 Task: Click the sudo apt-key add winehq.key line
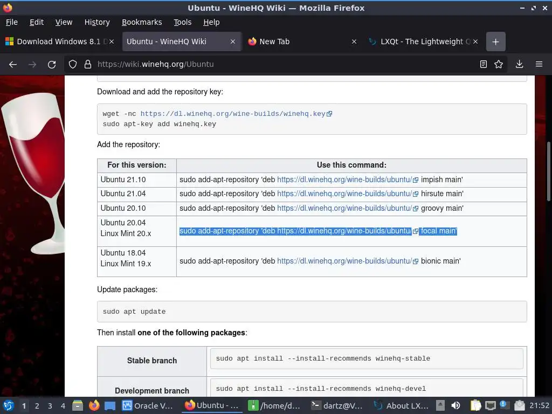point(160,124)
